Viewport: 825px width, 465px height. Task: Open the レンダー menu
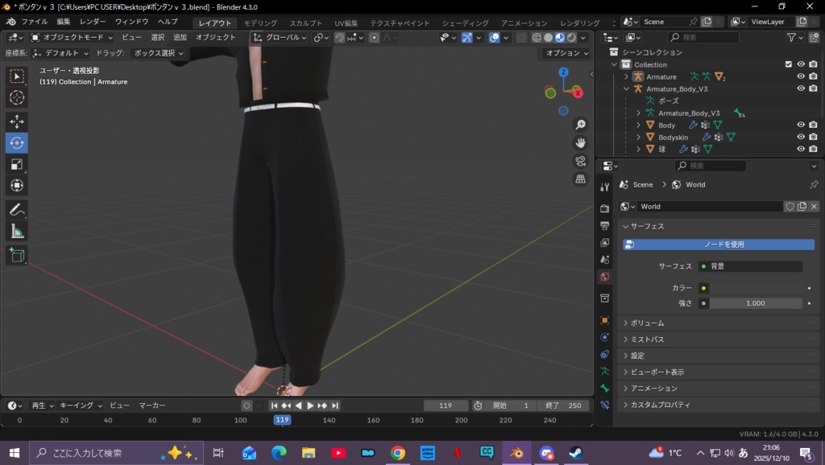(93, 22)
